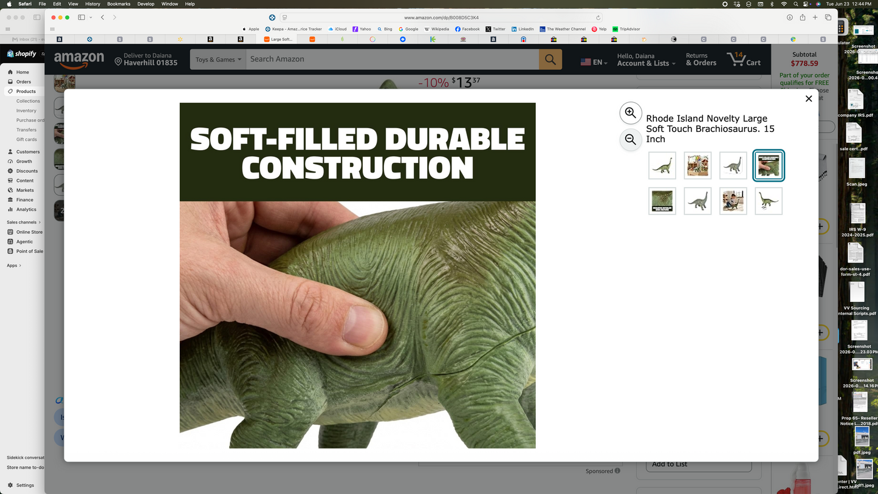Select the first side-view brachiosaurus thumbnail
878x494 pixels.
point(662,165)
